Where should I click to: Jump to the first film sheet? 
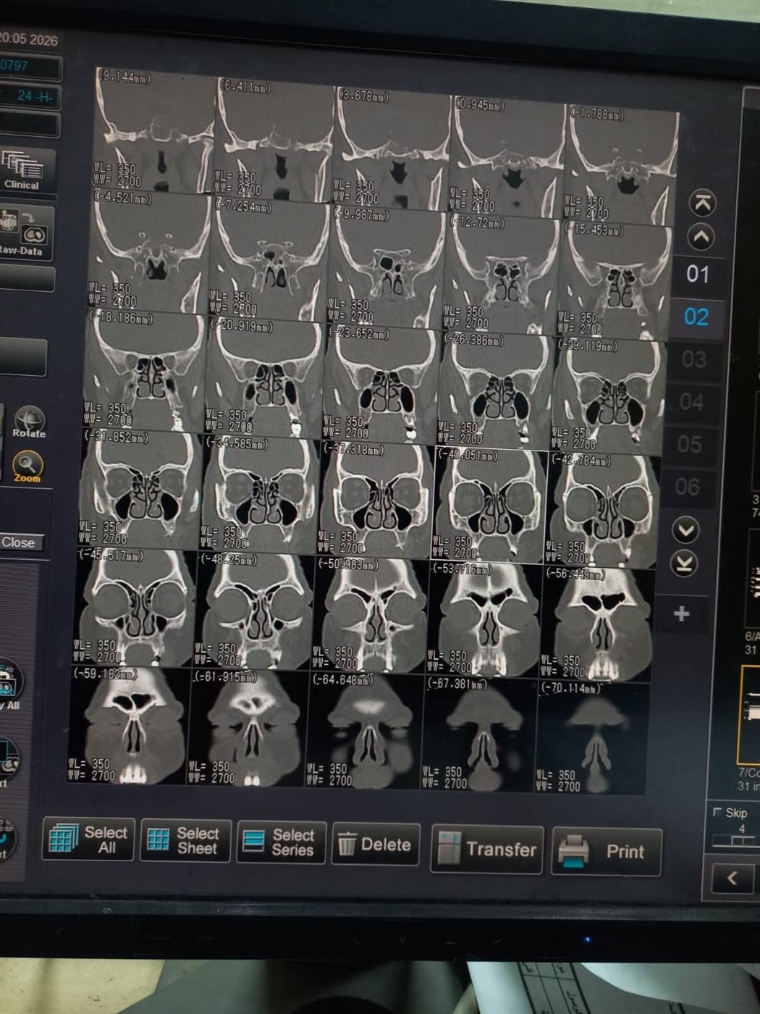[x=701, y=204]
